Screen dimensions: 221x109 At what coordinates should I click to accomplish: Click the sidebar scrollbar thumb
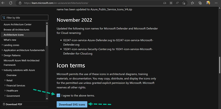coord(47,35)
